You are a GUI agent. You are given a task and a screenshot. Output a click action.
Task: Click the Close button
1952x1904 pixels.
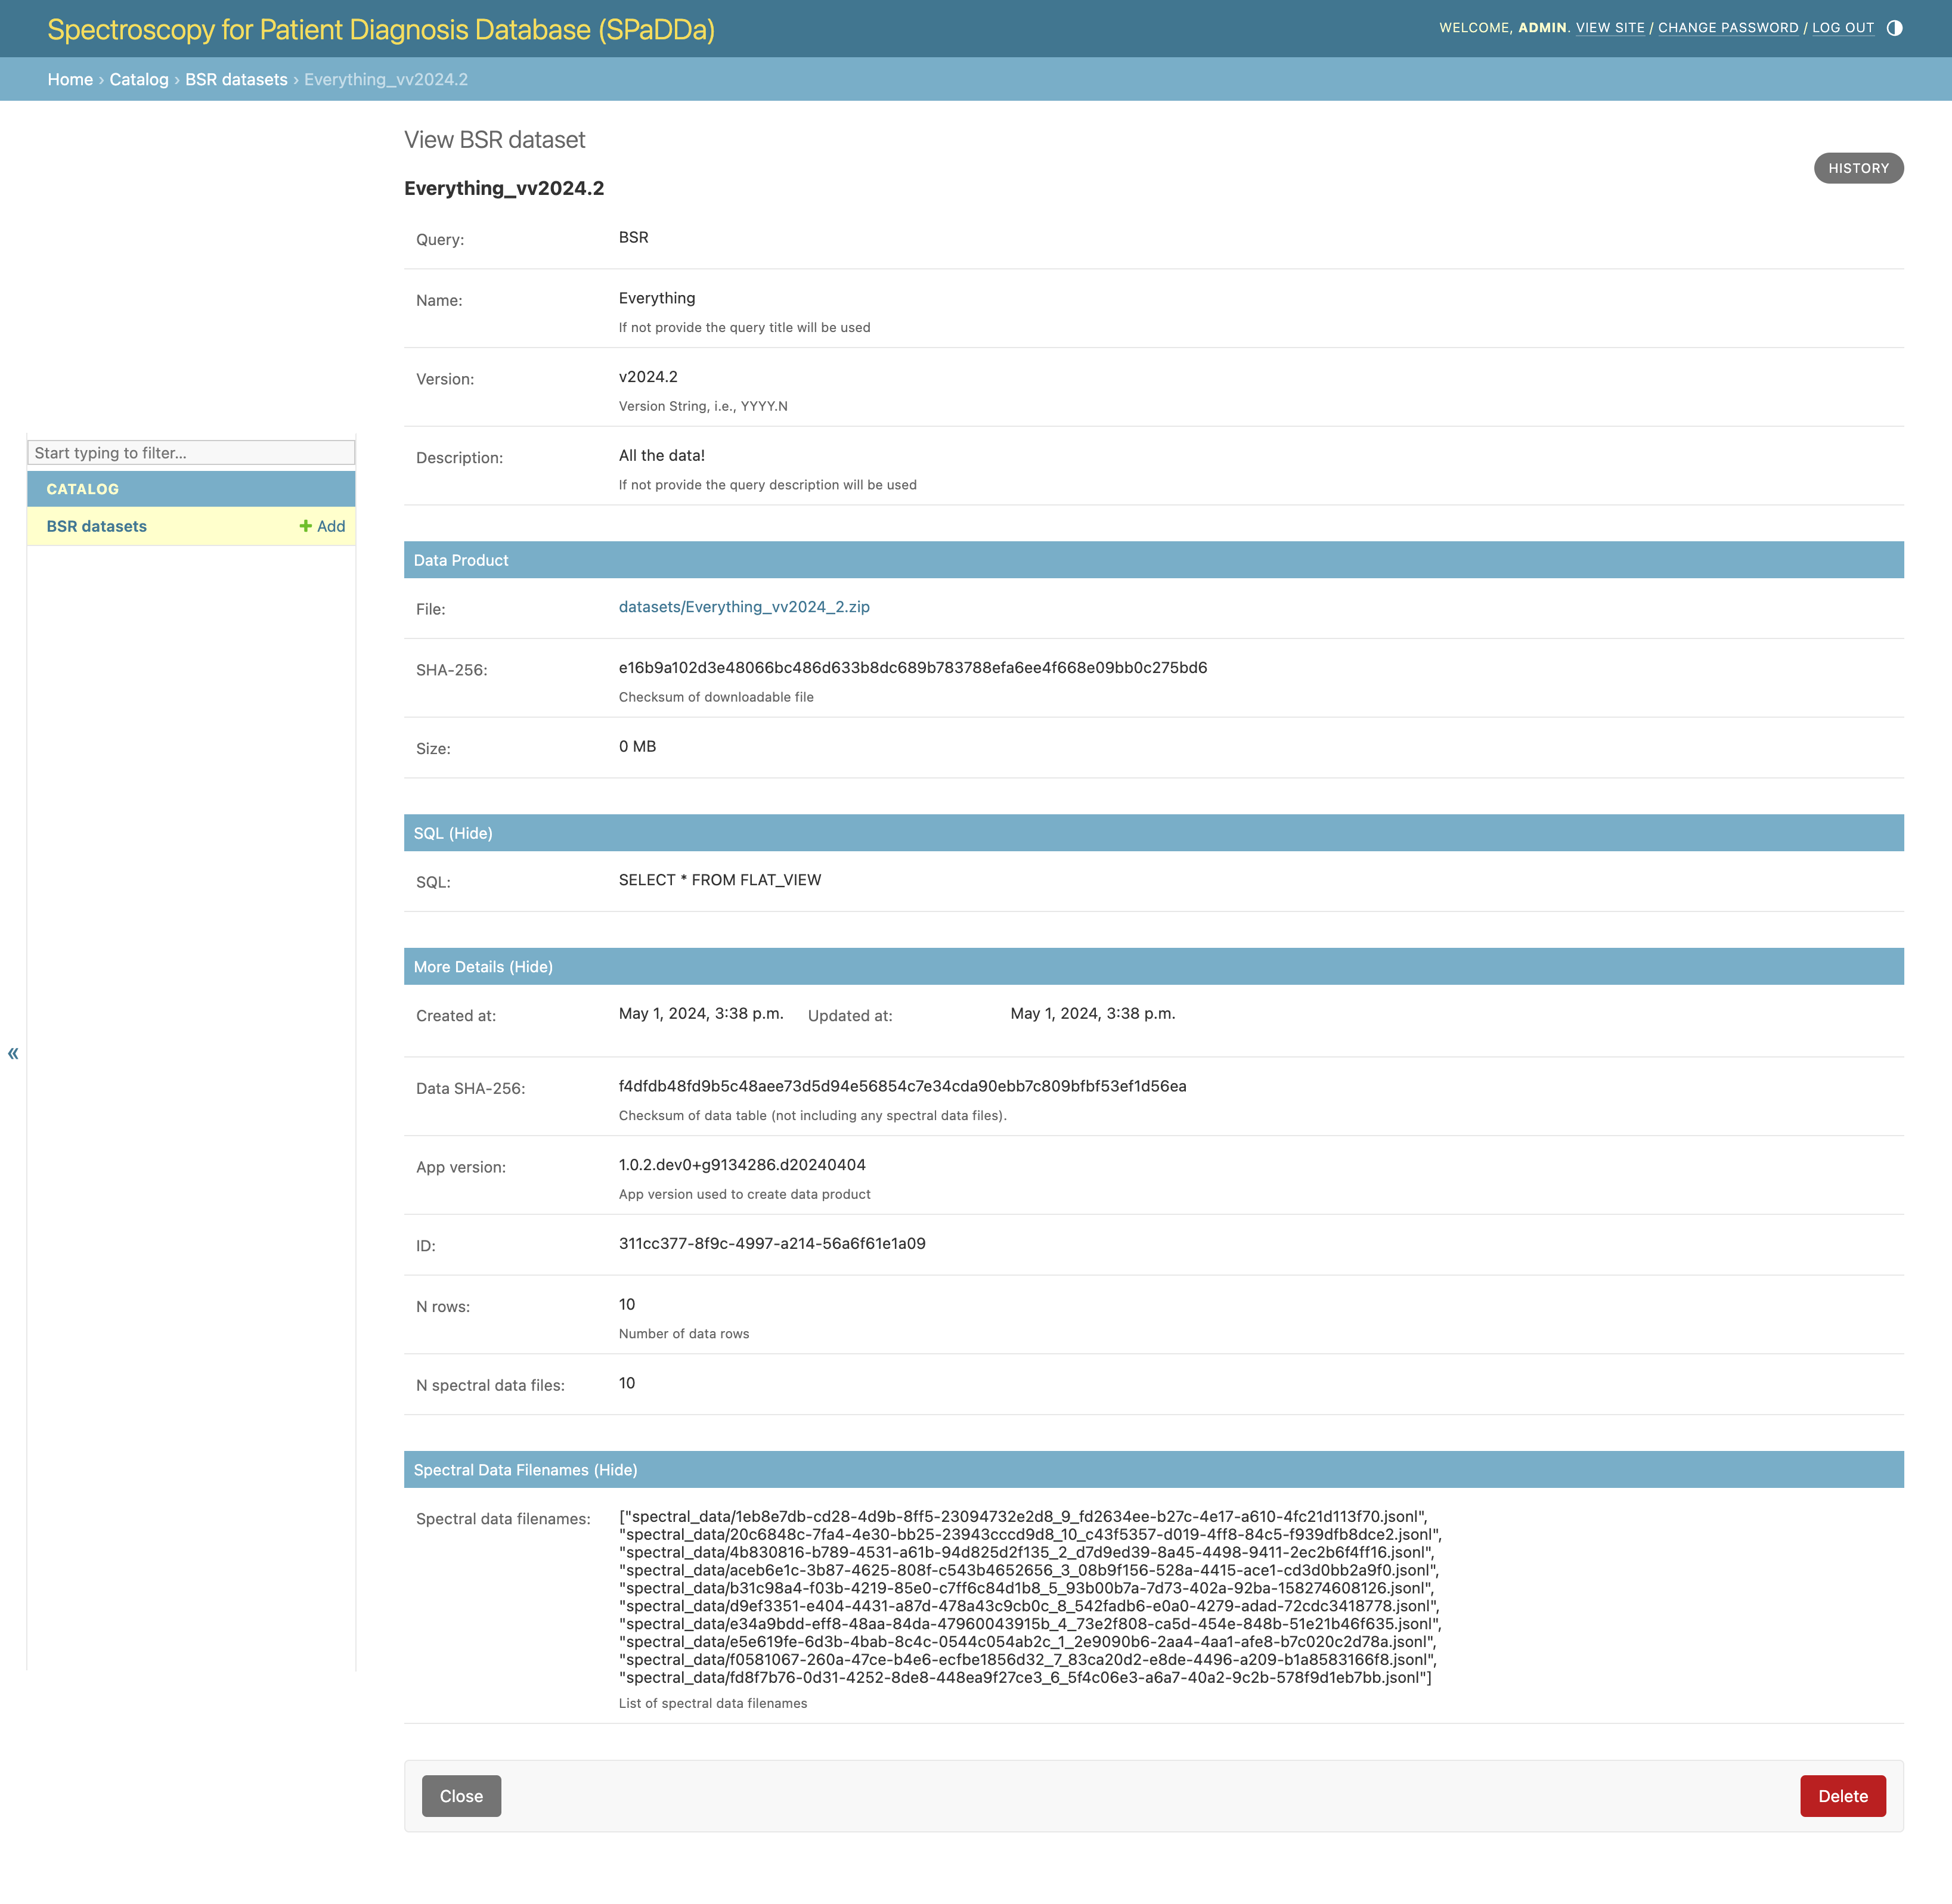[x=461, y=1796]
